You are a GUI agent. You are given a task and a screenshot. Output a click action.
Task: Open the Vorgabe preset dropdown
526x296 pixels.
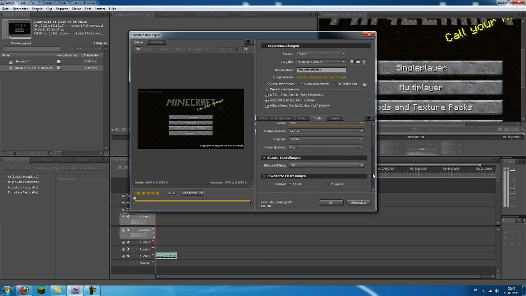[x=321, y=62]
